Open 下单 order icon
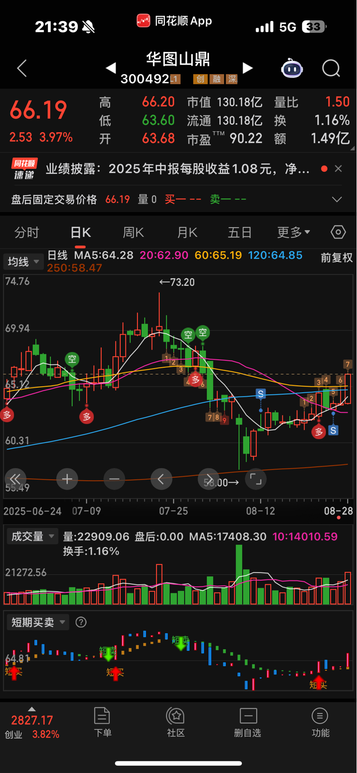 click(x=102, y=722)
